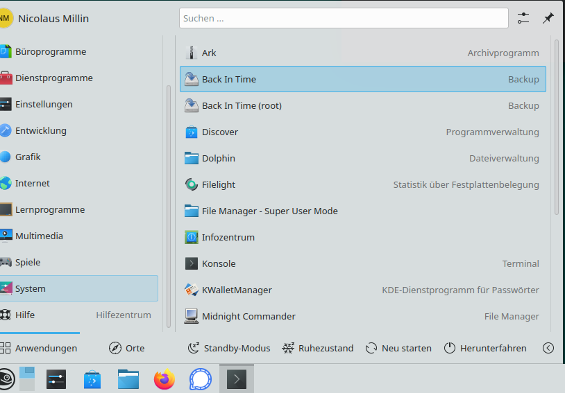Click Standby-Modus button

point(229,348)
